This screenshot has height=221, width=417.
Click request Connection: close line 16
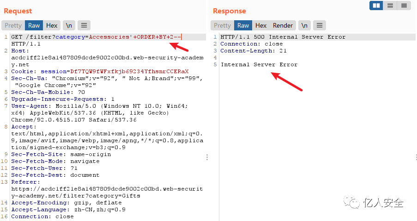[42, 216]
